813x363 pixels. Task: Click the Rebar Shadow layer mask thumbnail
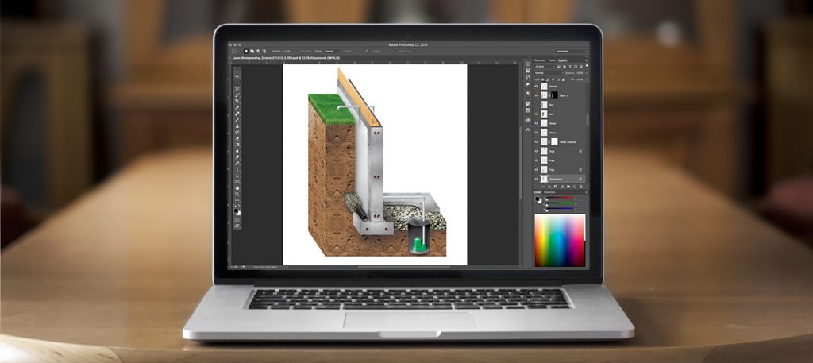pyautogui.click(x=554, y=142)
